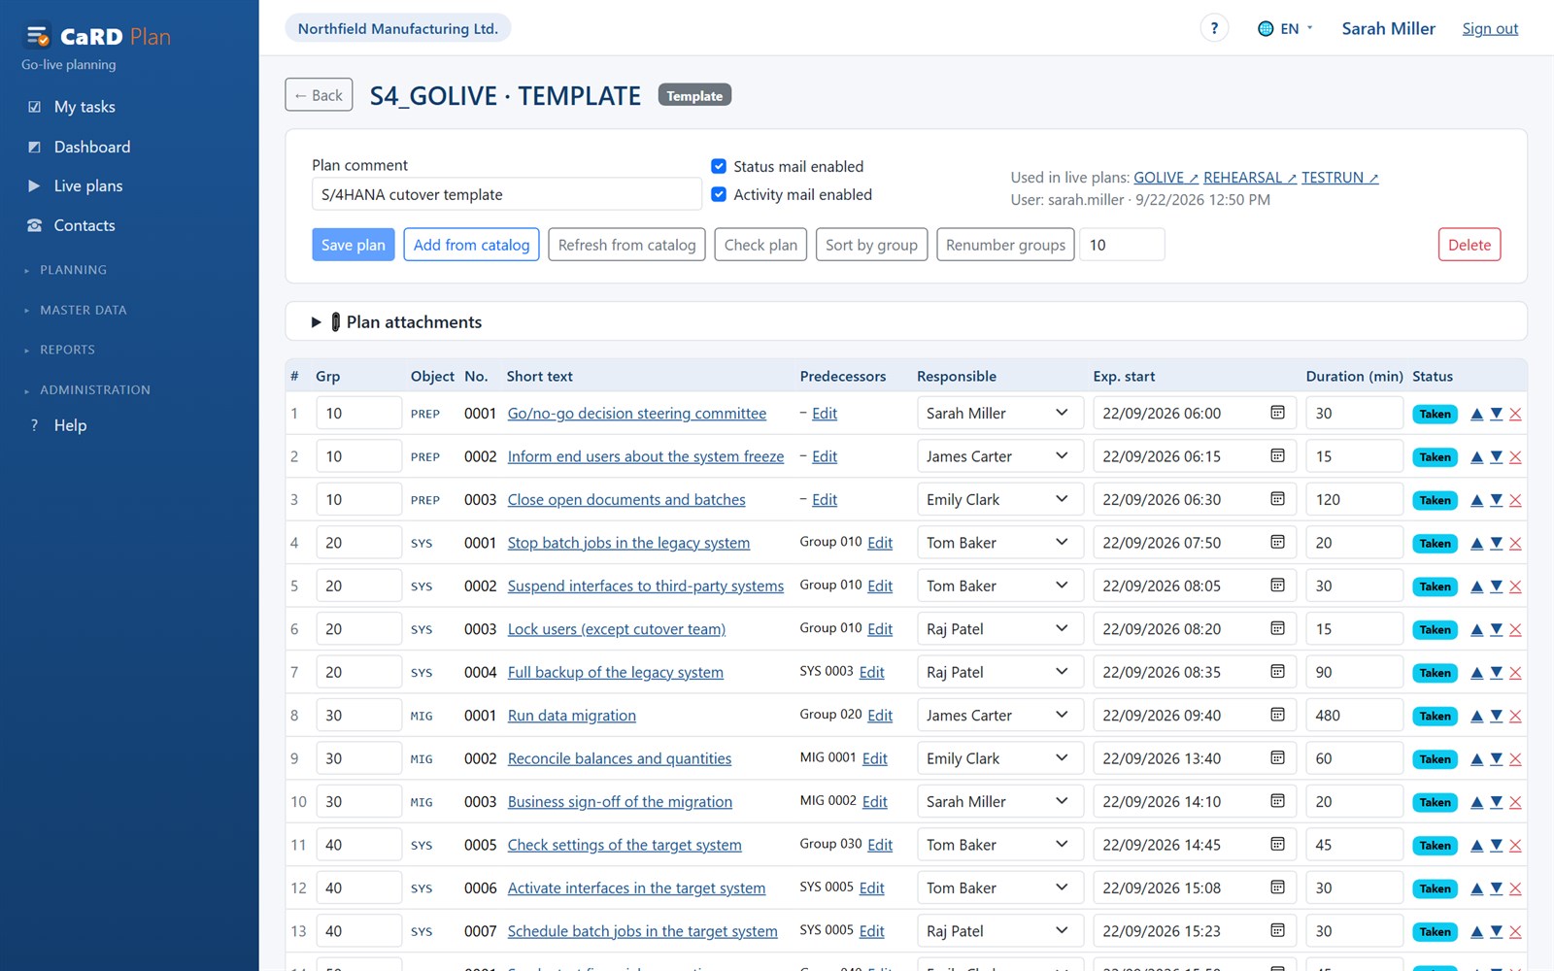The image size is (1554, 971).
Task: Click the CaRD Plan logo icon
Action: pos(38,37)
